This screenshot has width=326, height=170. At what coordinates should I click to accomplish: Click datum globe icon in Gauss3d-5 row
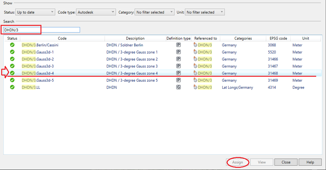195,80
